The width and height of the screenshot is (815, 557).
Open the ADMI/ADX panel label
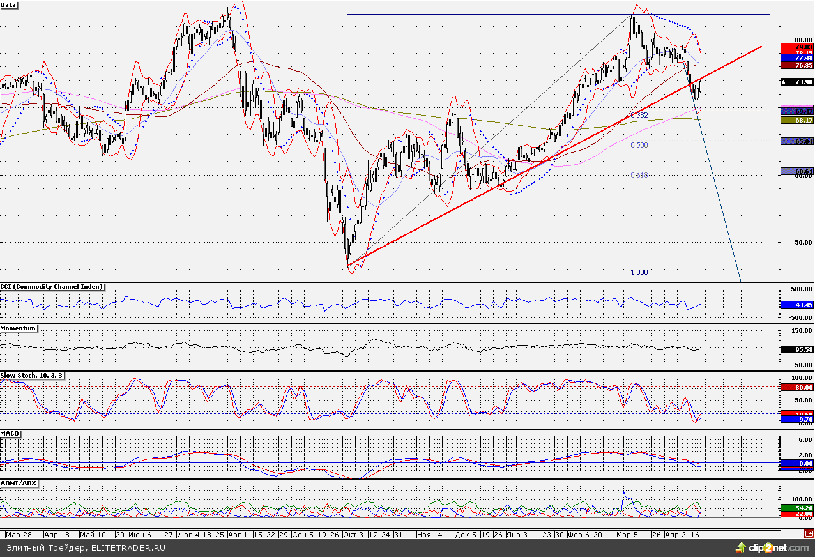click(19, 484)
